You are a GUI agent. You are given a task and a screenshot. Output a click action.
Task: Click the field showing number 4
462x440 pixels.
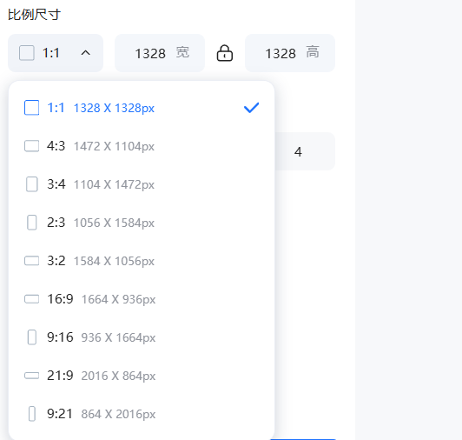point(305,151)
